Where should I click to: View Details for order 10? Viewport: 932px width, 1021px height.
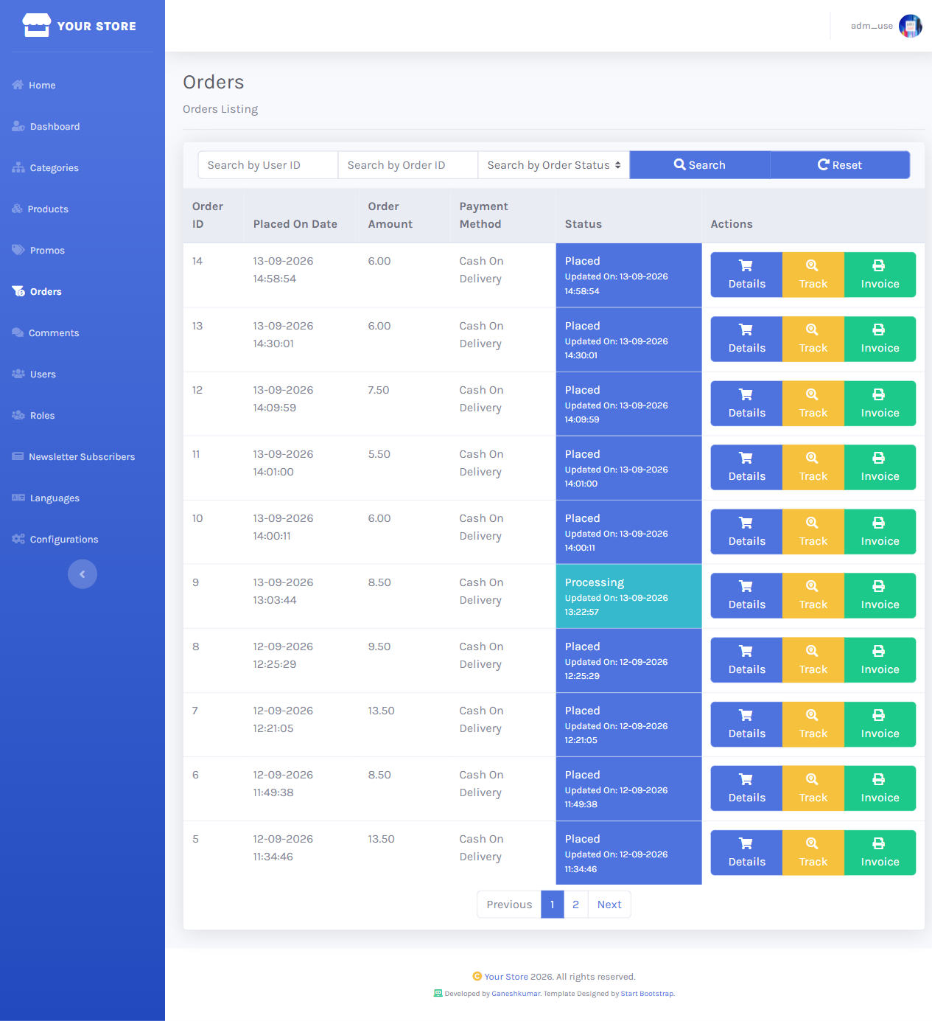[746, 532]
